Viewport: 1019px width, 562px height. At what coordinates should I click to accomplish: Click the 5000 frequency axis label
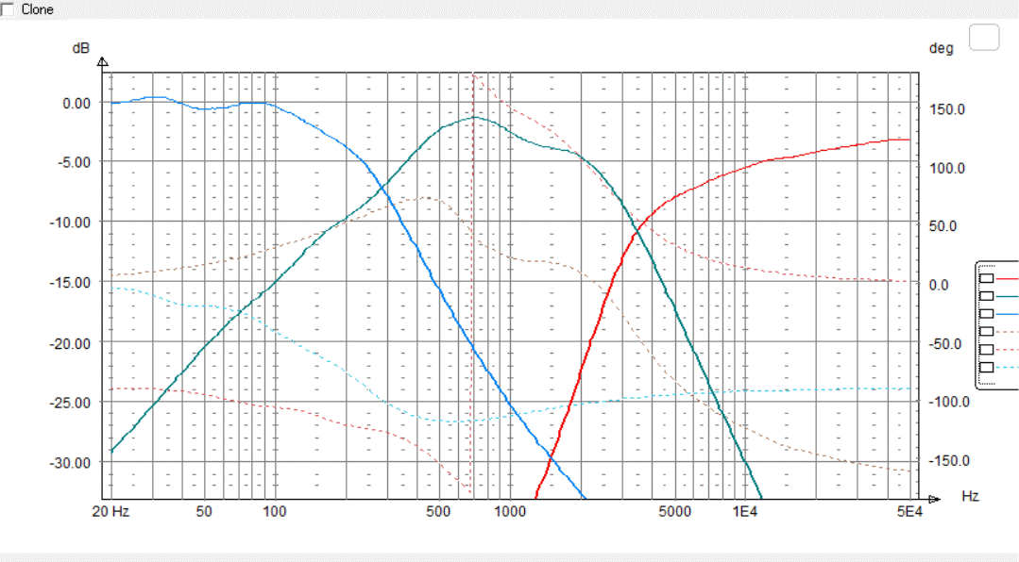[x=674, y=511]
